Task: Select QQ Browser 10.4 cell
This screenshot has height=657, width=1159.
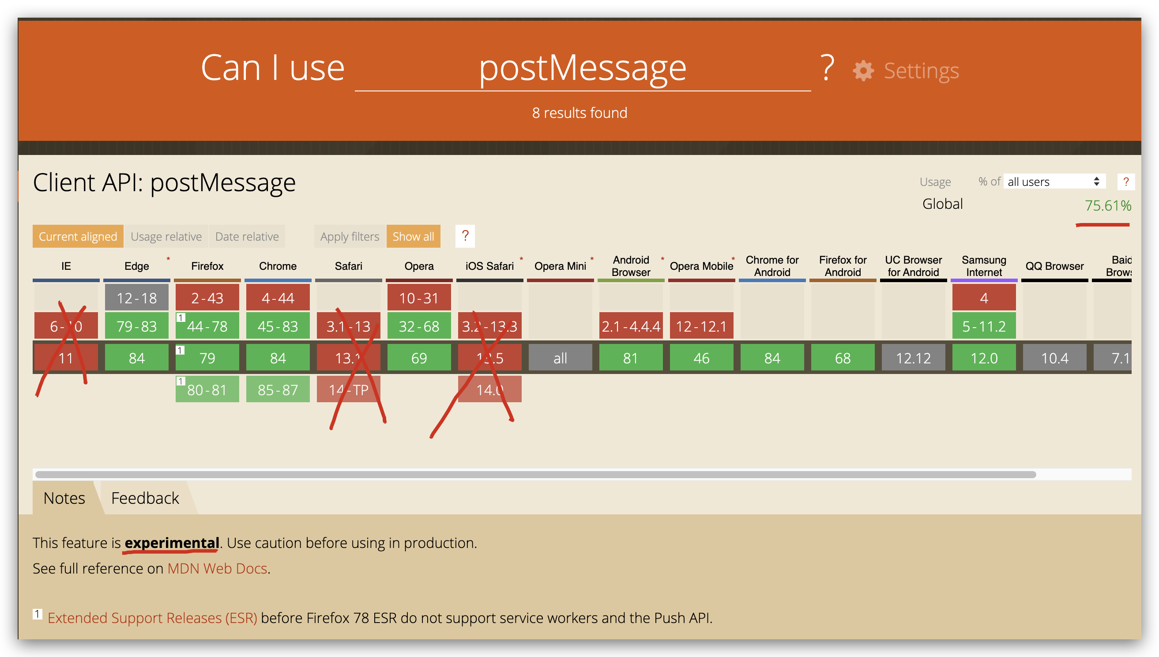Action: pyautogui.click(x=1054, y=358)
